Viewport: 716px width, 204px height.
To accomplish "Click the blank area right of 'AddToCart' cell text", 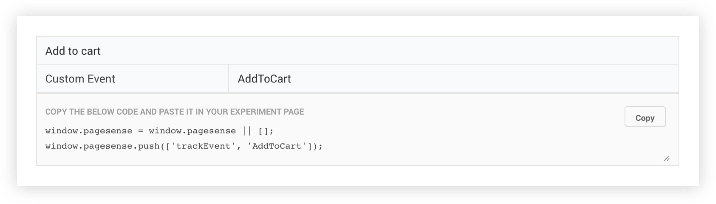I will (x=459, y=79).
